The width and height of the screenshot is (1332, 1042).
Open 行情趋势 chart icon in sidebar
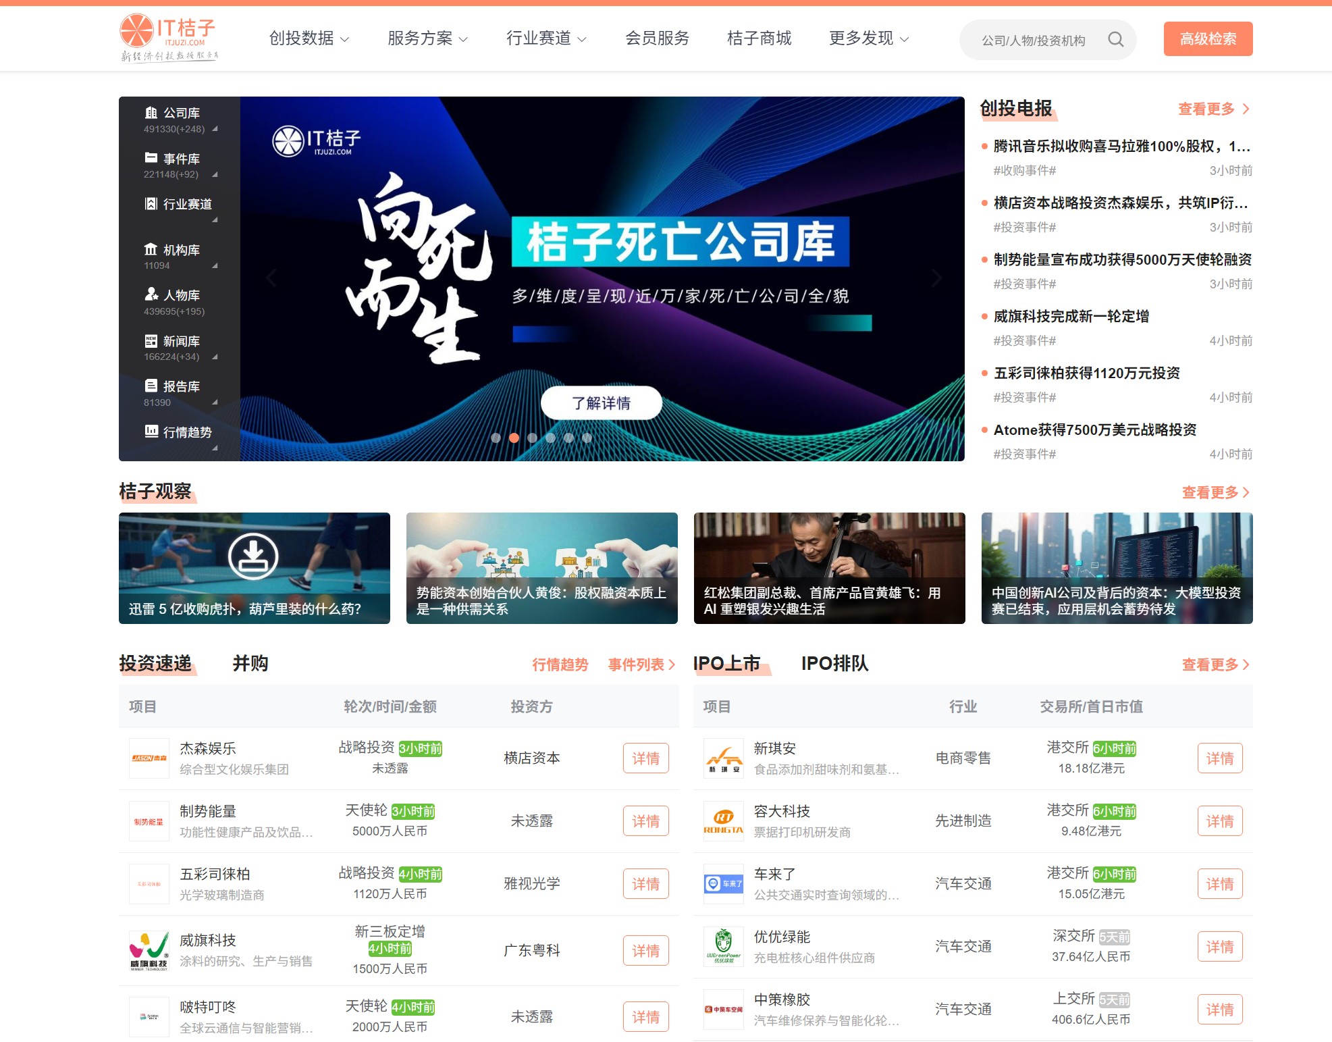click(151, 431)
